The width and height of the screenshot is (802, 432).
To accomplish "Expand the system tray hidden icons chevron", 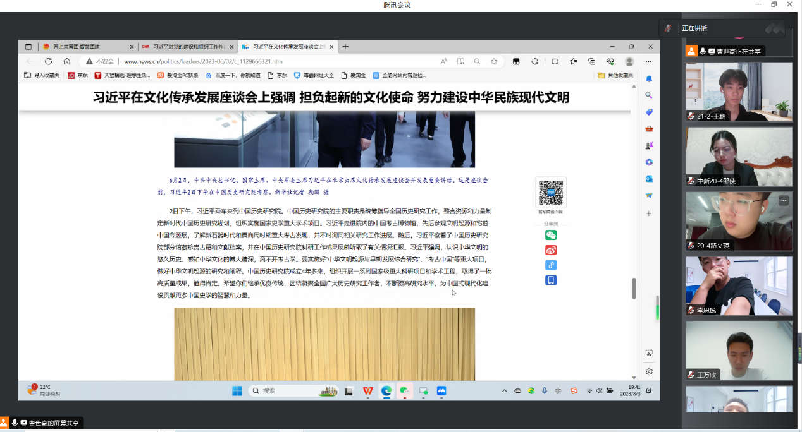I will (x=504, y=391).
